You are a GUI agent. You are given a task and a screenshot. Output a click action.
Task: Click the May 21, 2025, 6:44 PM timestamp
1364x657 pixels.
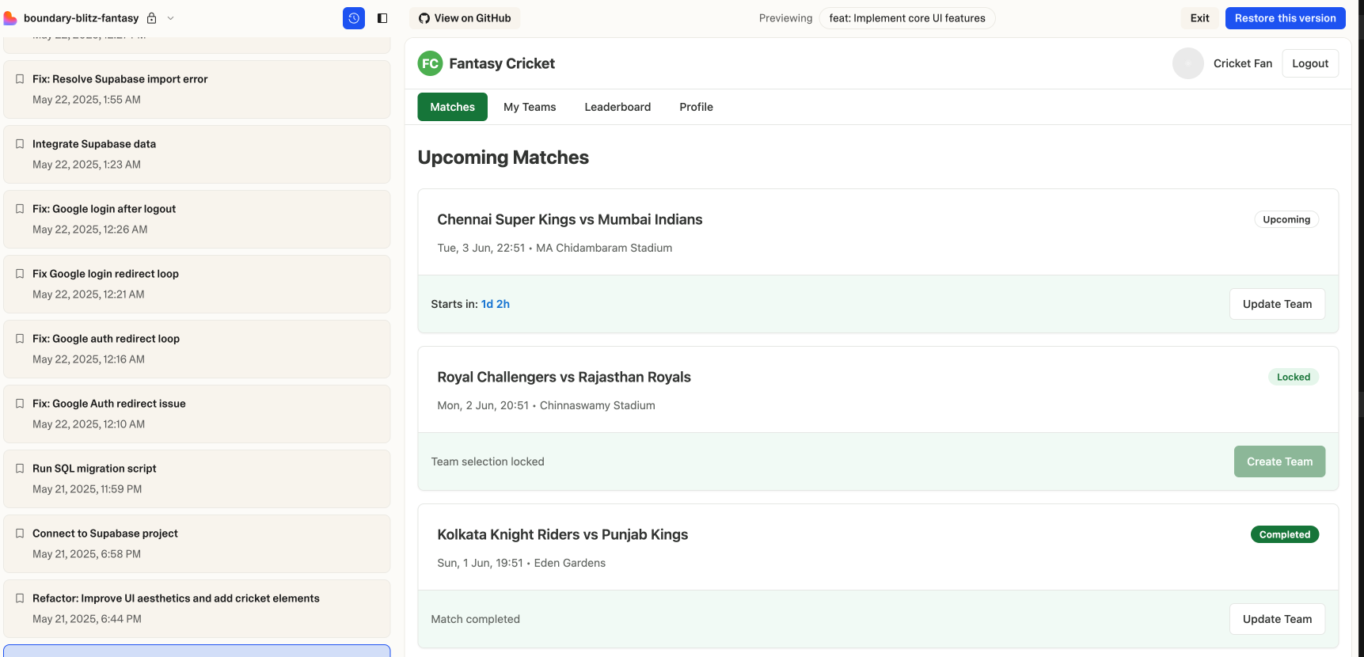[87, 619]
